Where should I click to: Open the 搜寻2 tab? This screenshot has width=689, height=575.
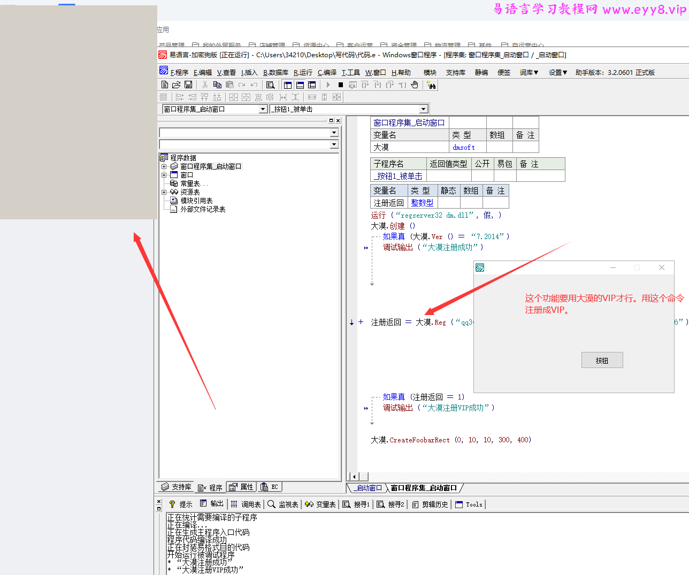pyautogui.click(x=391, y=504)
